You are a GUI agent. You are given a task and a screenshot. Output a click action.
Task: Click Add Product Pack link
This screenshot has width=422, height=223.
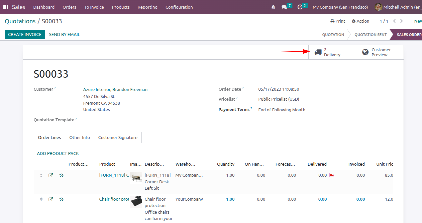click(58, 153)
